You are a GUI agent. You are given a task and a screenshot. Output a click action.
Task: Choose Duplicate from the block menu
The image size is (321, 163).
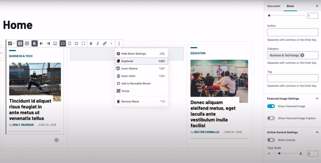tap(127, 61)
